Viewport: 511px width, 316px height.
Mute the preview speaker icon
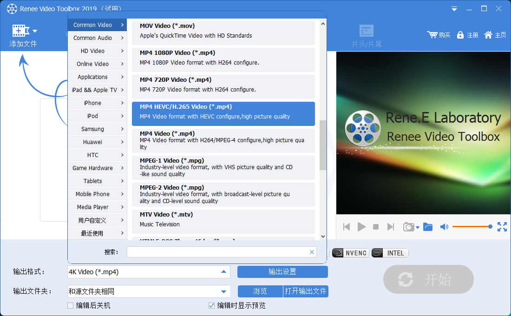pyautogui.click(x=444, y=227)
